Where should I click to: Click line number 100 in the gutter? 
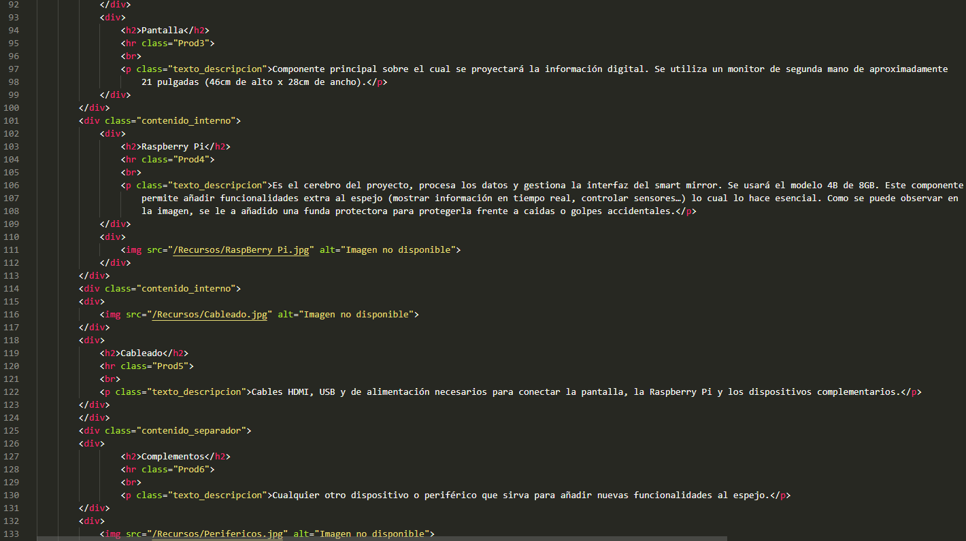(x=12, y=108)
